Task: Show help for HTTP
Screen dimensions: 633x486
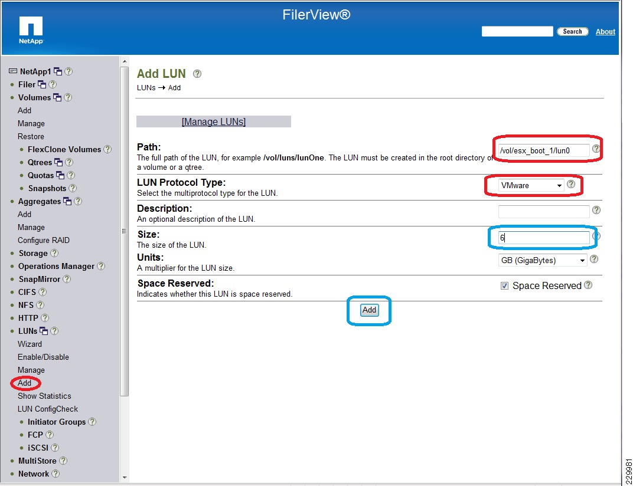Action: [45, 318]
